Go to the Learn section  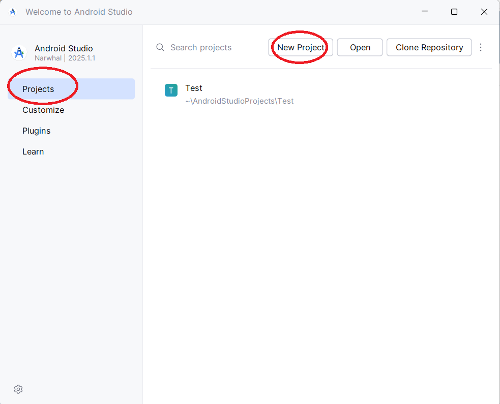point(33,151)
